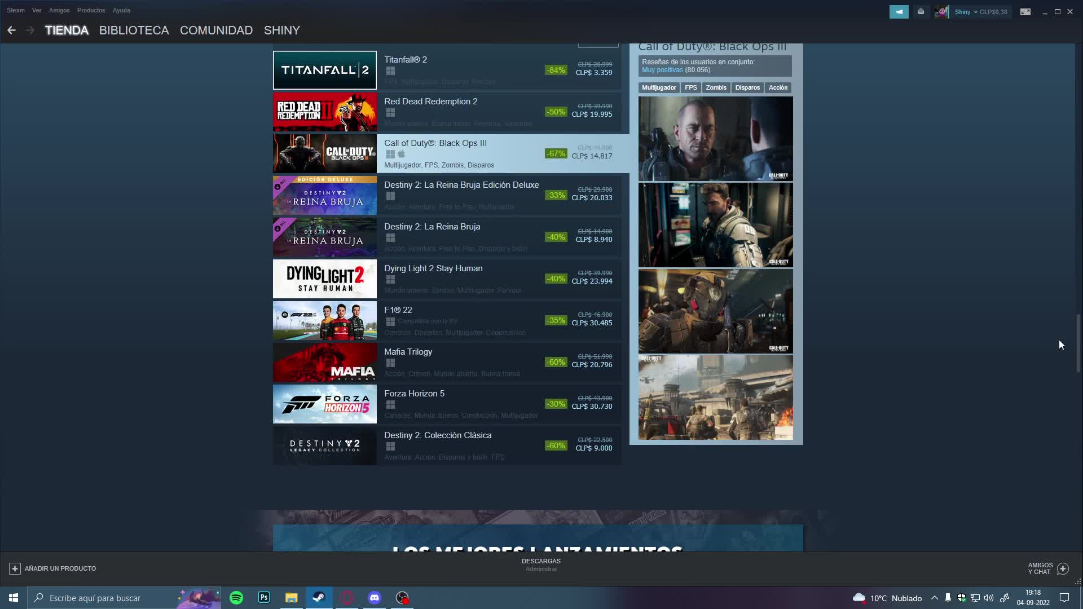
Task: Click the add product plus icon
Action: point(15,568)
